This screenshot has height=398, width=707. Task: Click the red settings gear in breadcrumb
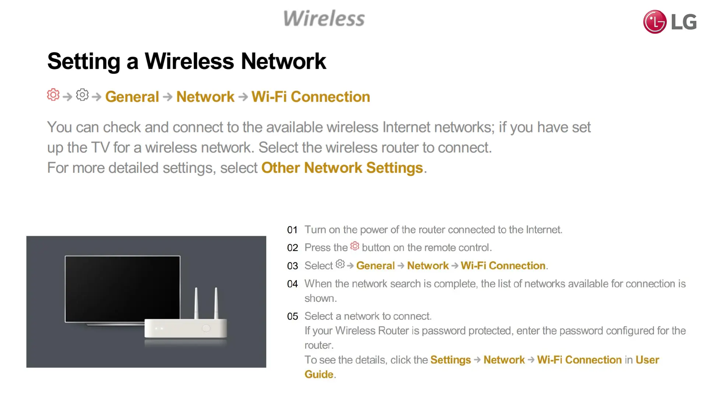pos(53,95)
